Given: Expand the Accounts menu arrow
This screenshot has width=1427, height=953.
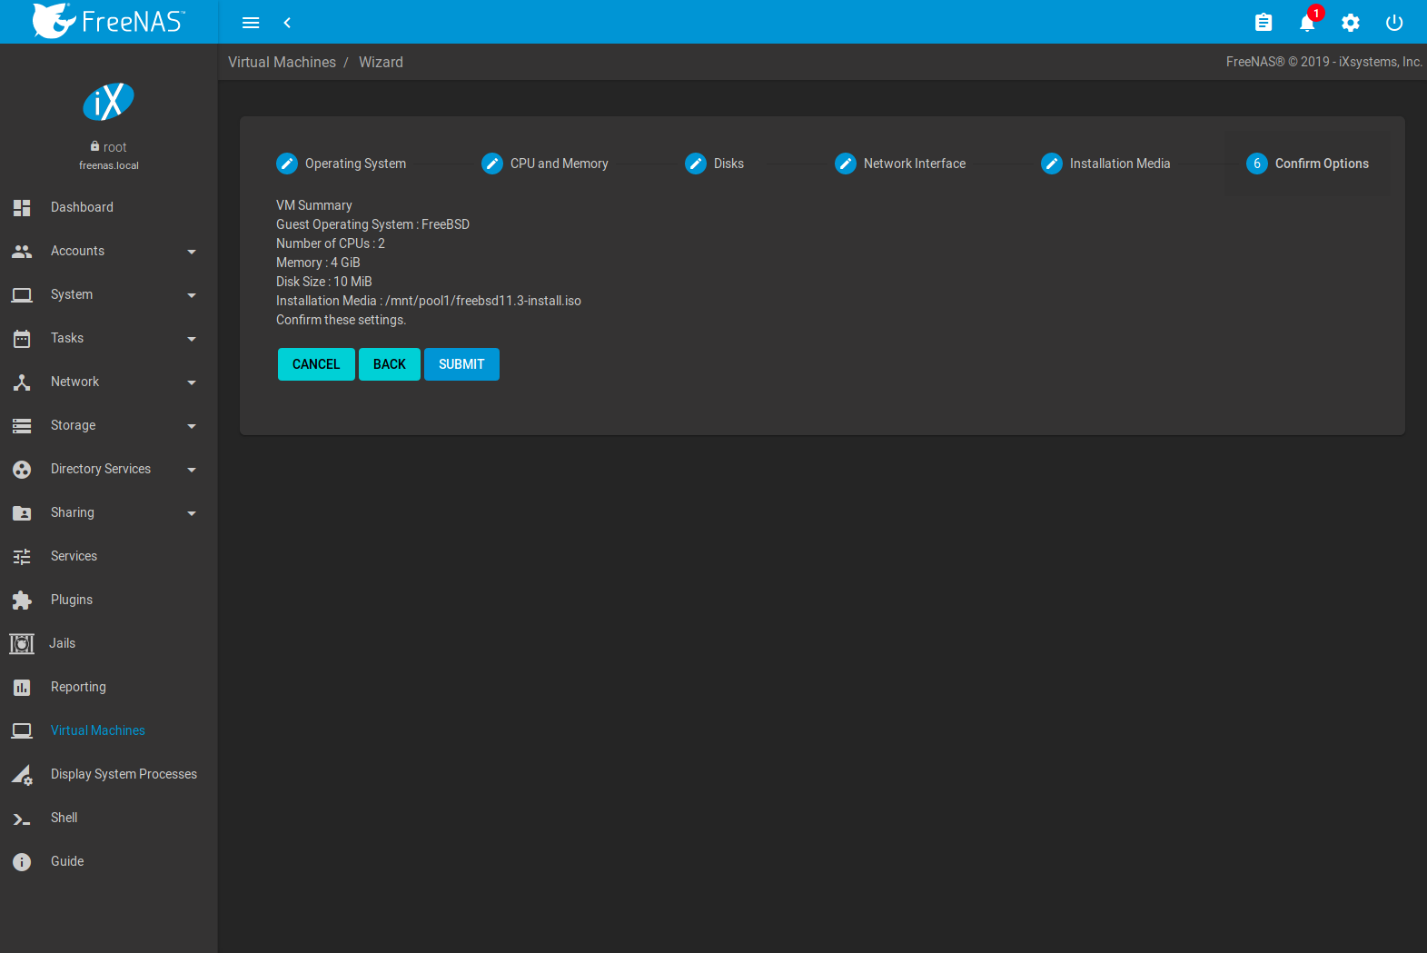Looking at the screenshot, I should 192,252.
